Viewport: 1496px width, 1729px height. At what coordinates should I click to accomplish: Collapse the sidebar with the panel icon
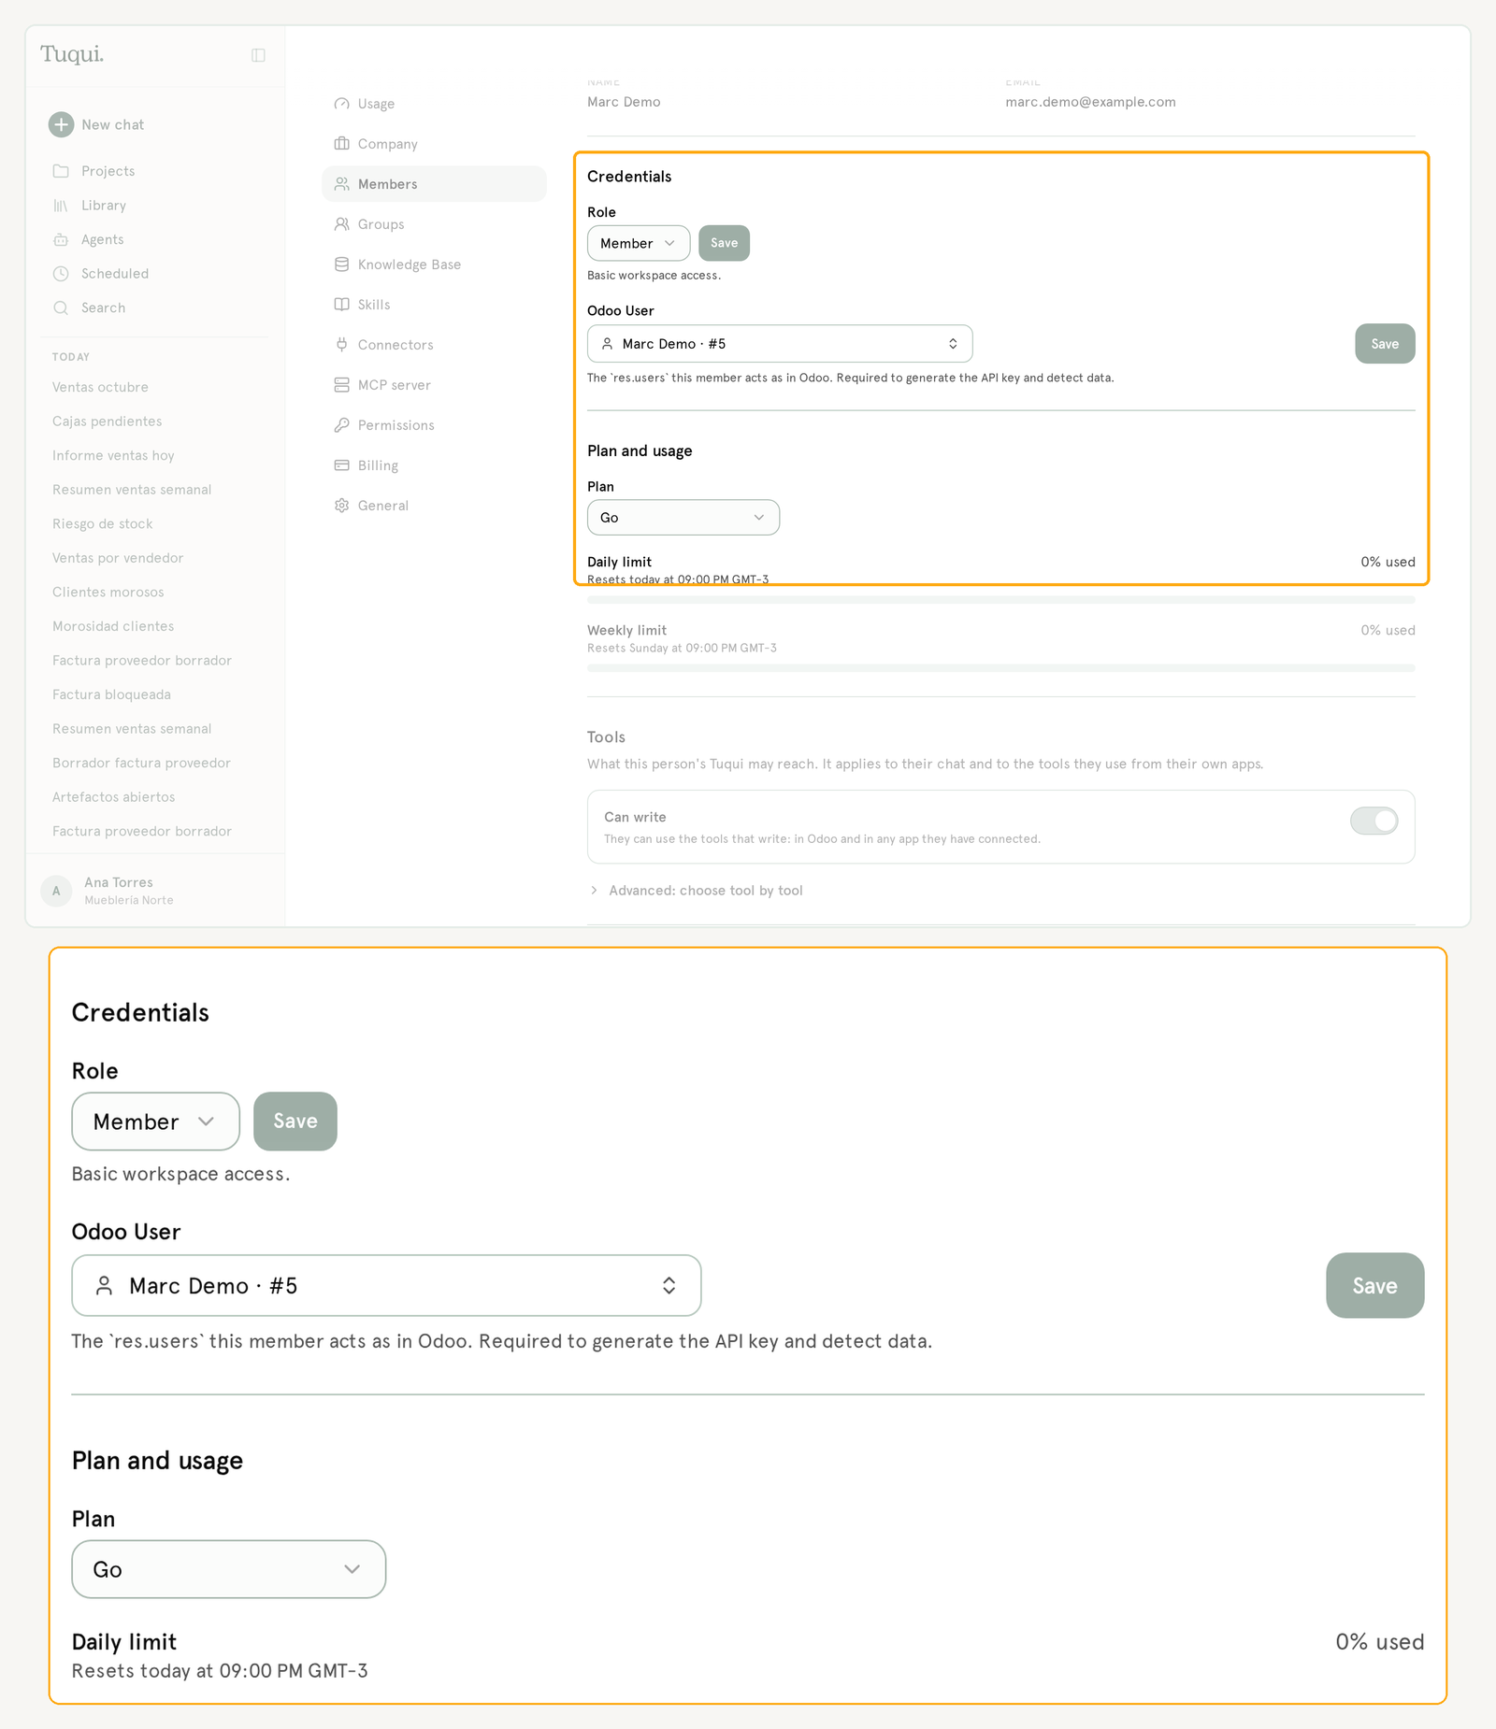coord(258,55)
